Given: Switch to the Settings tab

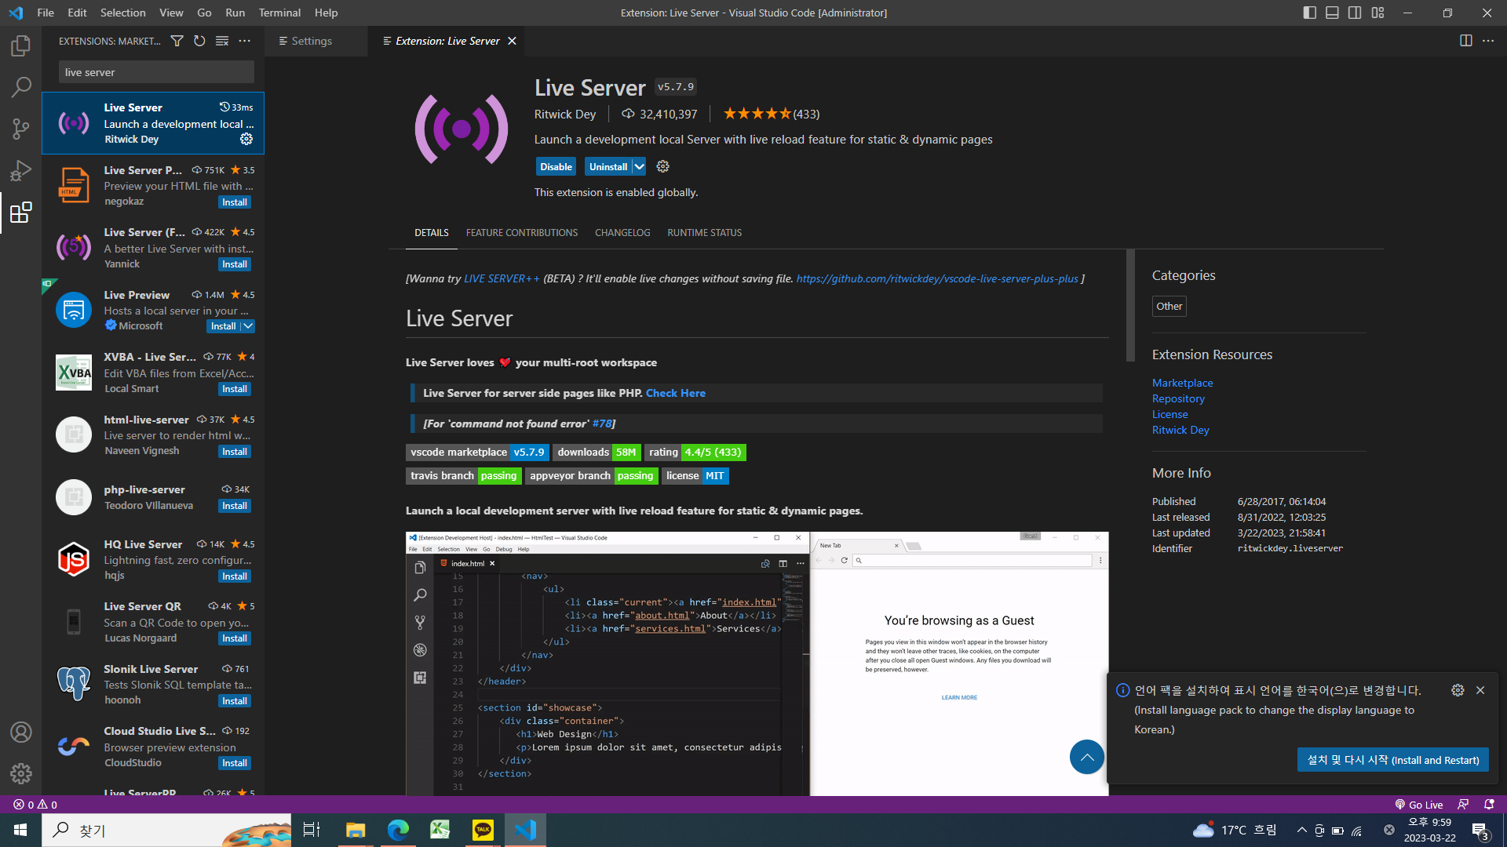Looking at the screenshot, I should pyautogui.click(x=312, y=41).
